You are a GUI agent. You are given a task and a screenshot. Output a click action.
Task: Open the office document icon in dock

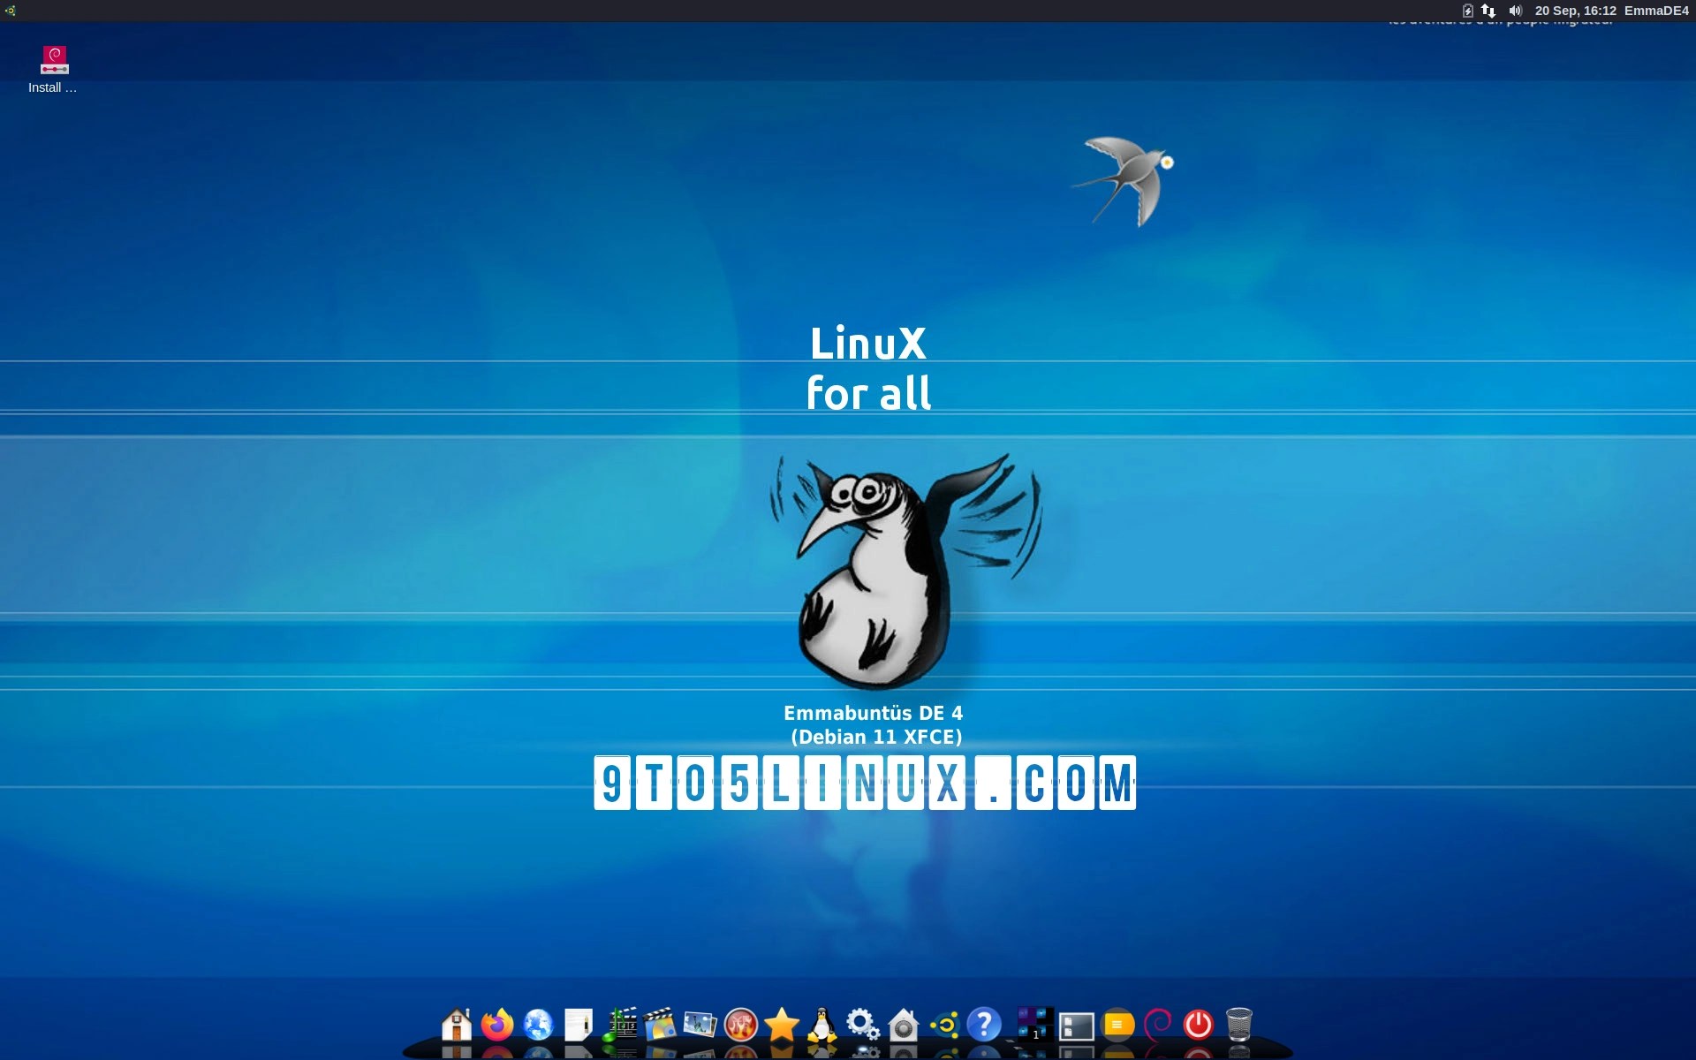[579, 1025]
